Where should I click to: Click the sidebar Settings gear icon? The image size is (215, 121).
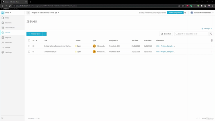(x=3, y=52)
